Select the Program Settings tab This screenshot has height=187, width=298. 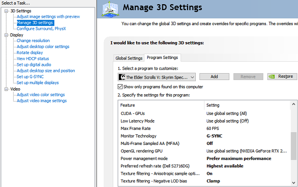point(162,58)
